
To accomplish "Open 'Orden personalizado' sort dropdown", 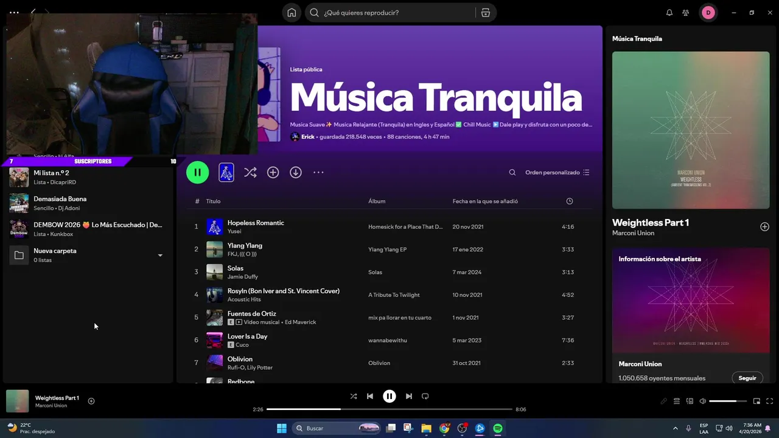I will click(x=557, y=173).
